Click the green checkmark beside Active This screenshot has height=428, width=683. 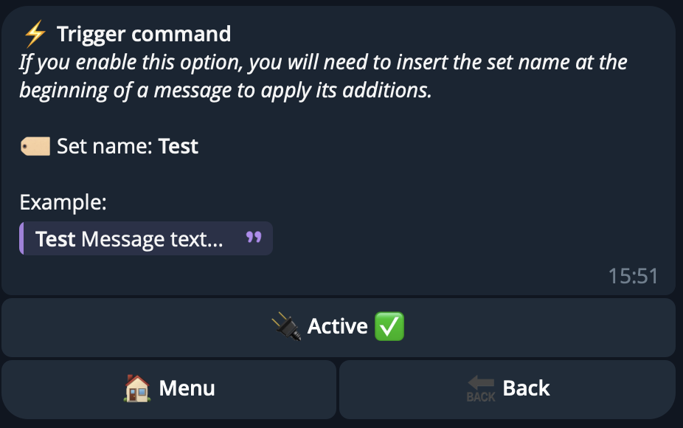tap(389, 326)
